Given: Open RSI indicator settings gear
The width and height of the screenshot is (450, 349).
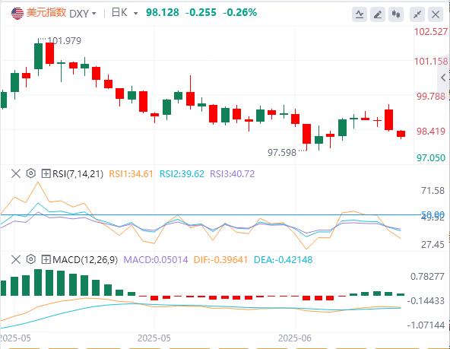Looking at the screenshot, I should point(31,173).
